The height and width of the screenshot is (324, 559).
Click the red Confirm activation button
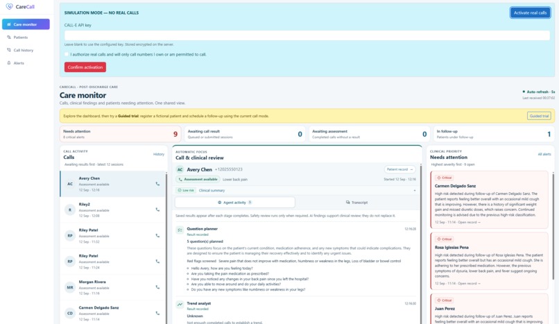point(85,67)
